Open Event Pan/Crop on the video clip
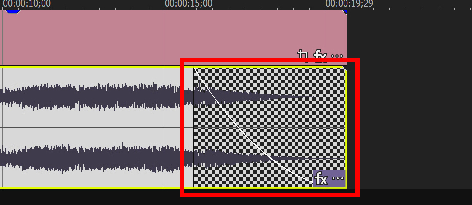Image resolution: width=472 pixels, height=205 pixels. point(303,56)
